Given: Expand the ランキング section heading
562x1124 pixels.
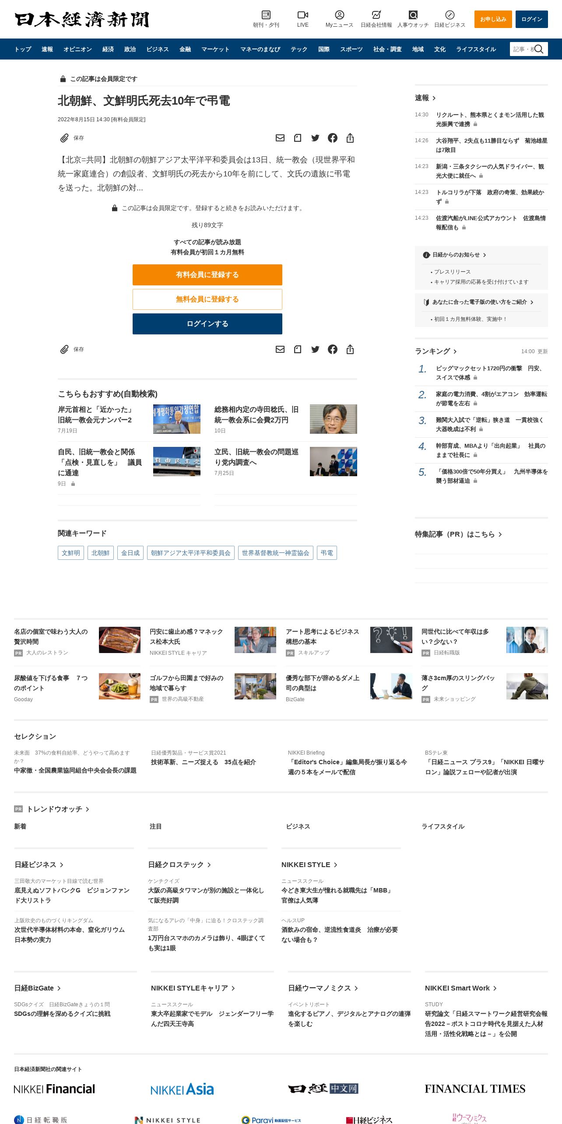Looking at the screenshot, I should pos(436,351).
